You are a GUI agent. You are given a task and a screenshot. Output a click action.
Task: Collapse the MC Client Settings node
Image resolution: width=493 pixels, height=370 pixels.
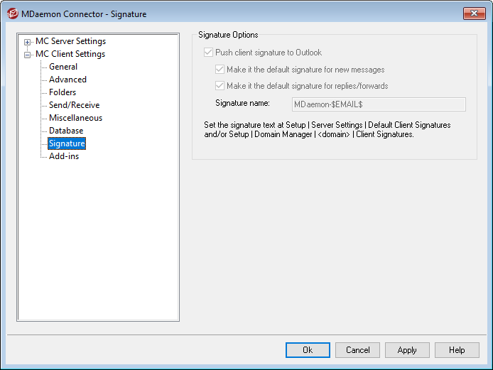(x=28, y=55)
